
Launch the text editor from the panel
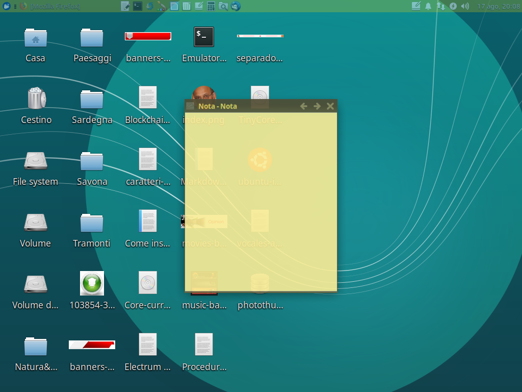click(125, 6)
